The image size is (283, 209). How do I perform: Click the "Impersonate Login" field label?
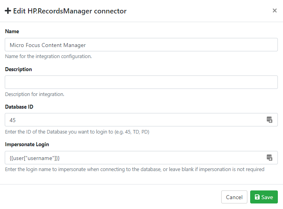point(27,145)
